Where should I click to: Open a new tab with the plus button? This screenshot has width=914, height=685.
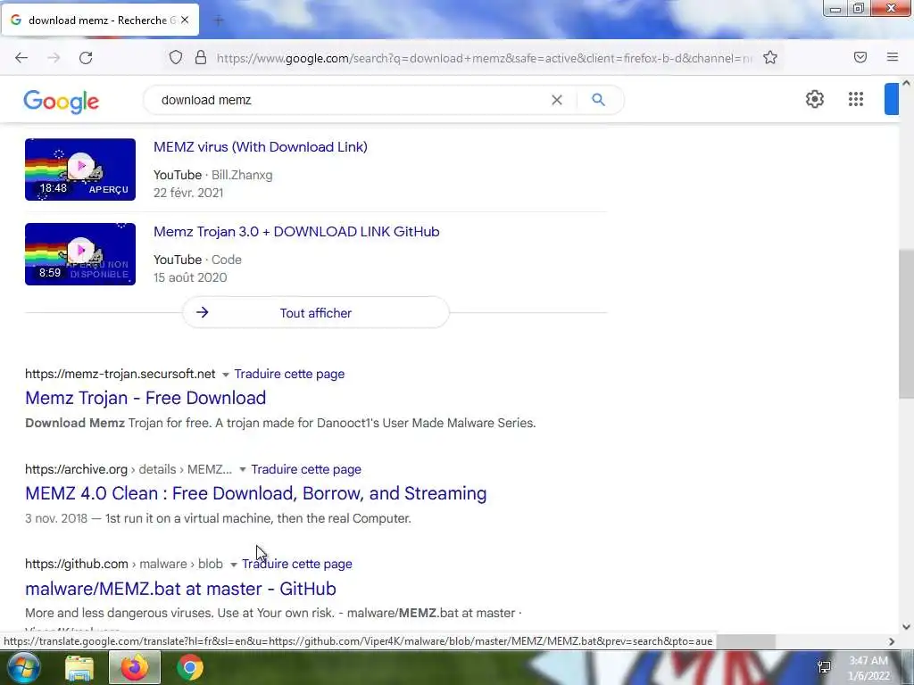[219, 21]
